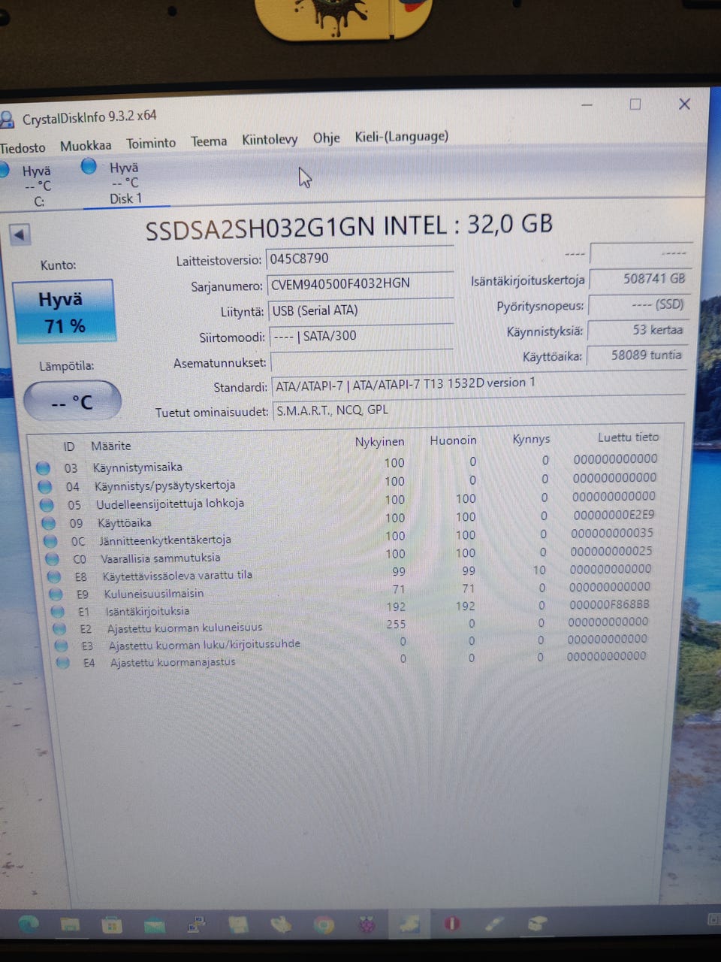Click the status circle for attribute 03
Viewport: 721px width, 962px height.
coord(43,468)
